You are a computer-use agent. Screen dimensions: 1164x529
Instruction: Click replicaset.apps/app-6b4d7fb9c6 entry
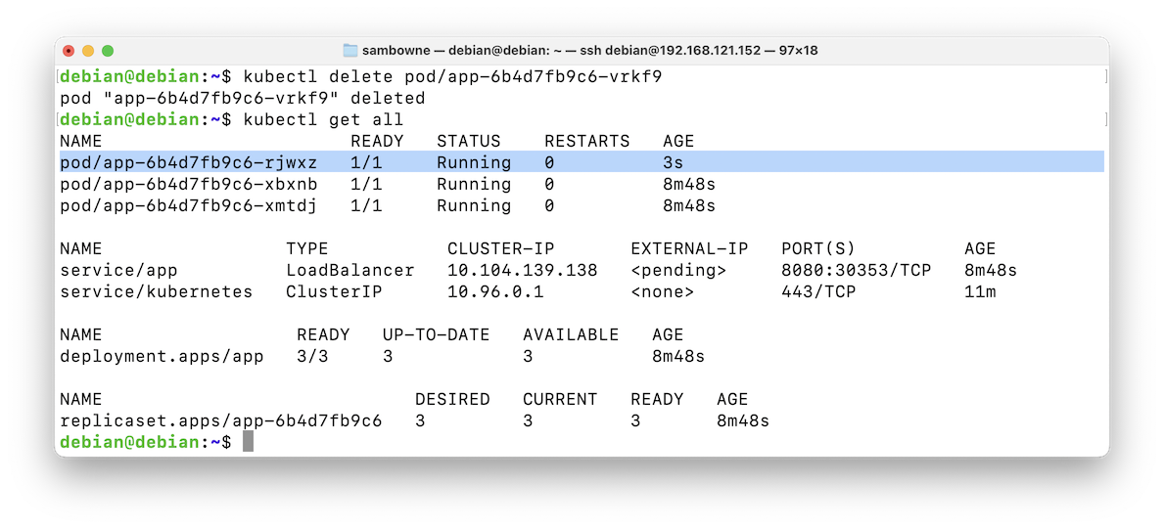221,420
